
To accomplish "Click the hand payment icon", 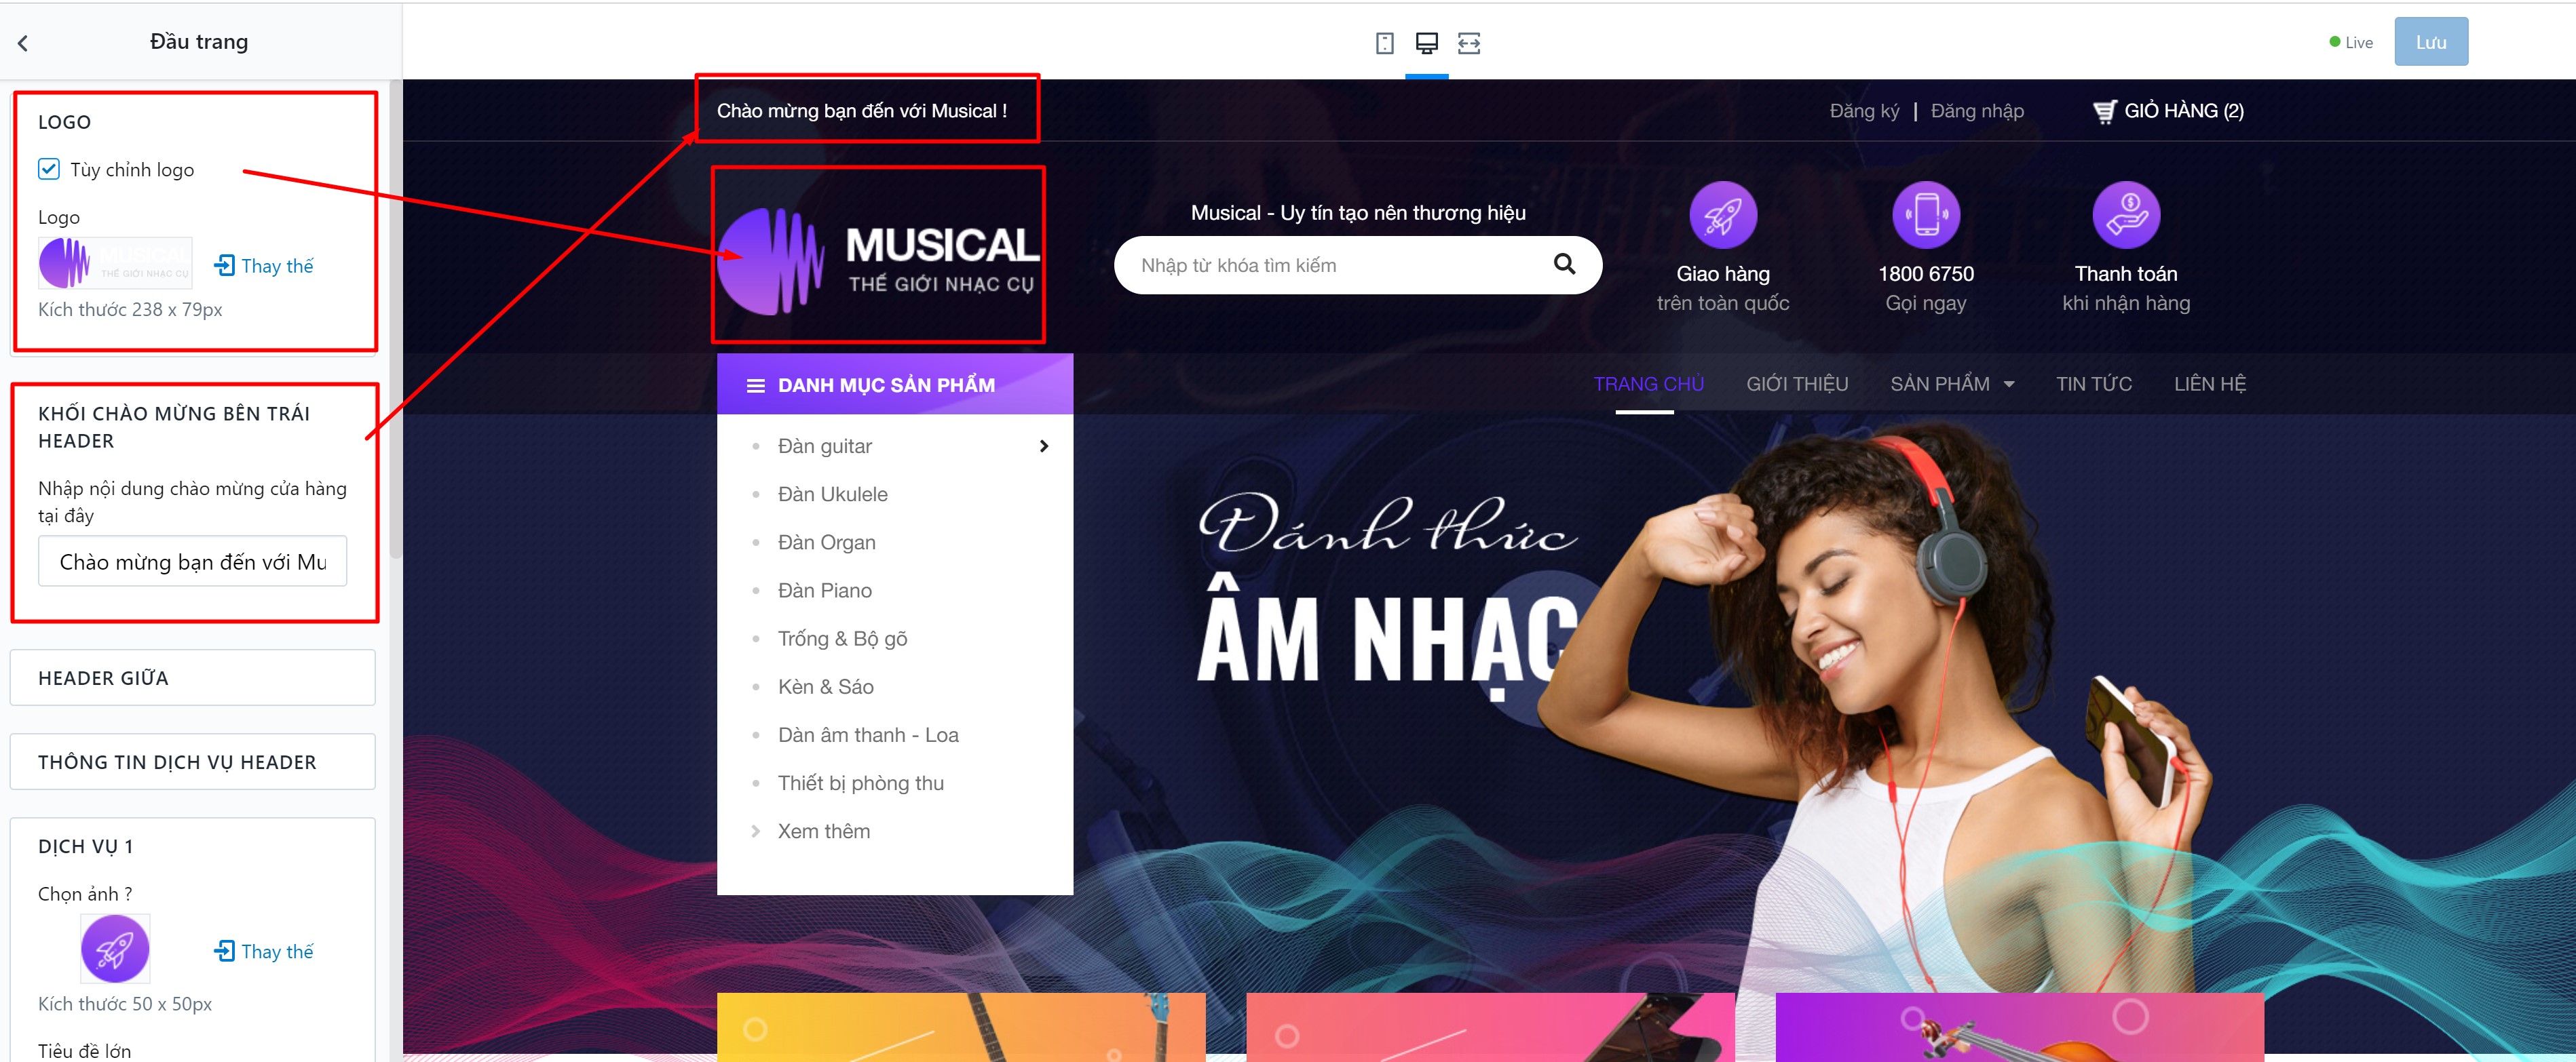I will coord(2126,216).
